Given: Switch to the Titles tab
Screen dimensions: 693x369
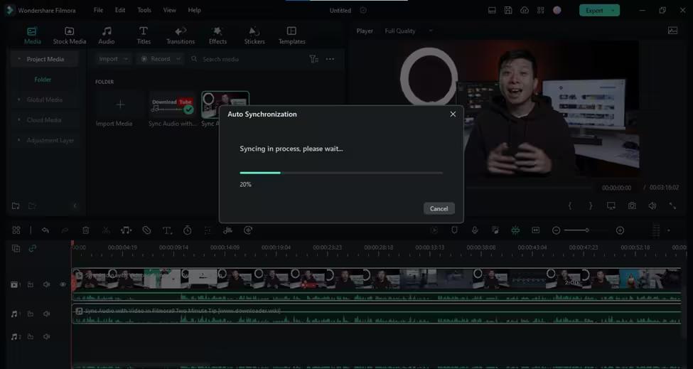Looking at the screenshot, I should click(144, 36).
